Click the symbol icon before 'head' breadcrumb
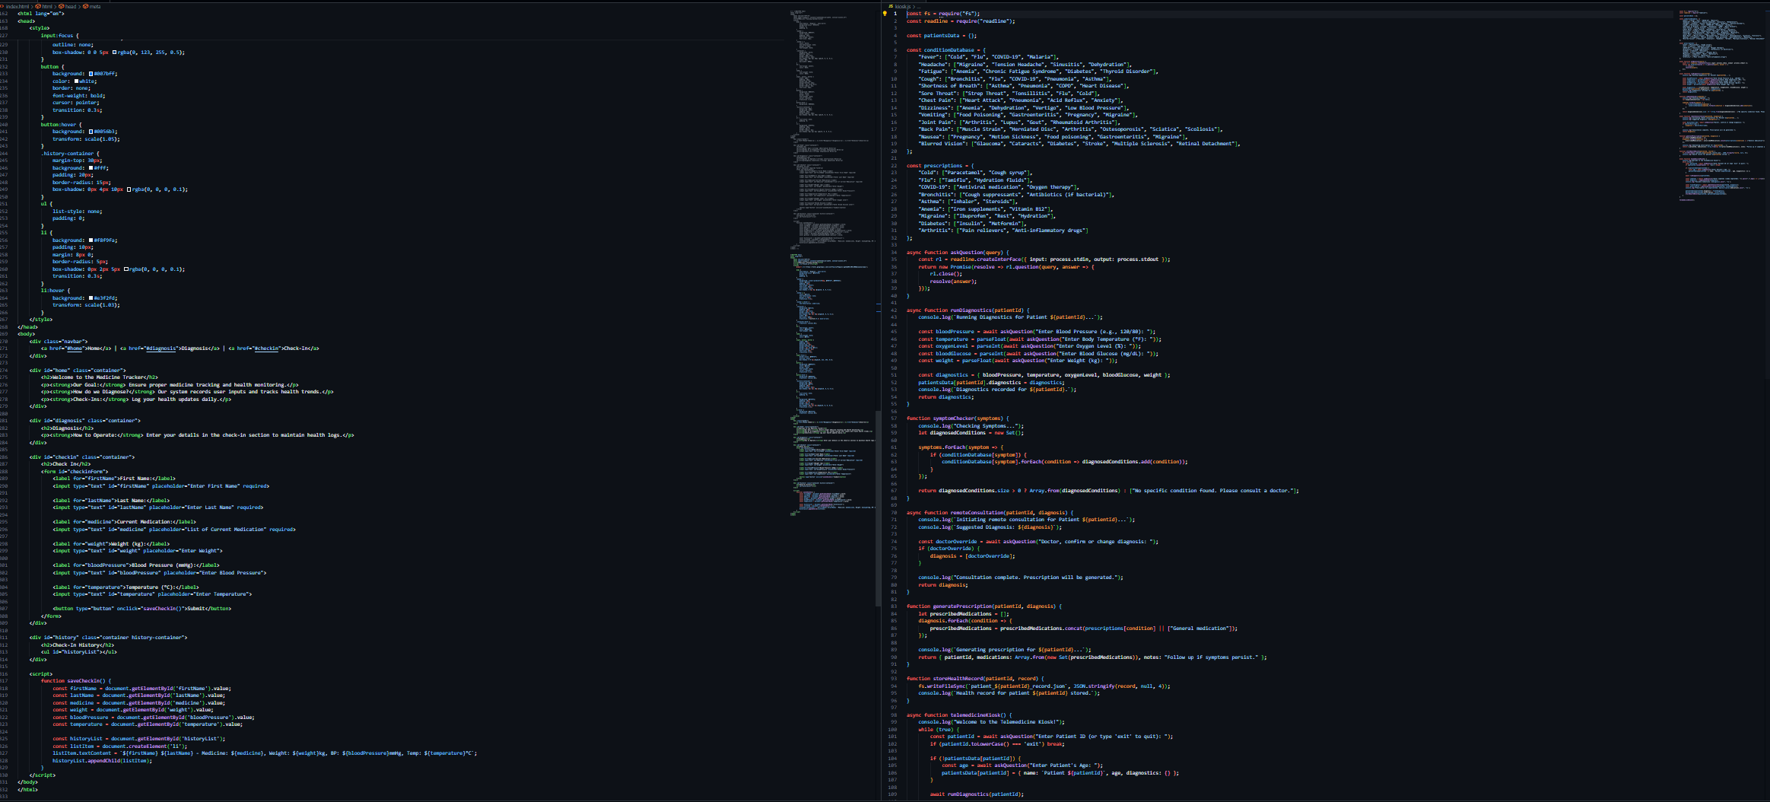The image size is (1770, 802). pos(61,6)
